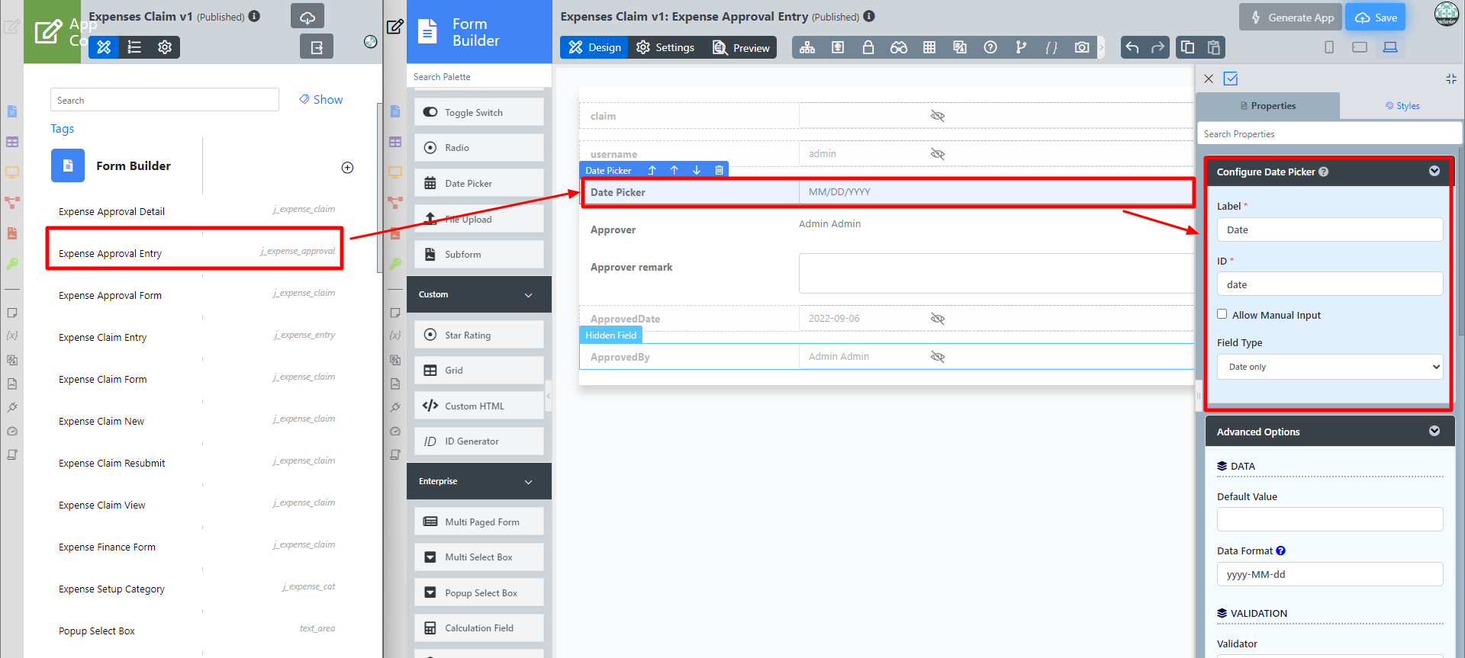Select the Star Rating palette element
The width and height of the screenshot is (1465, 658).
[479, 335]
